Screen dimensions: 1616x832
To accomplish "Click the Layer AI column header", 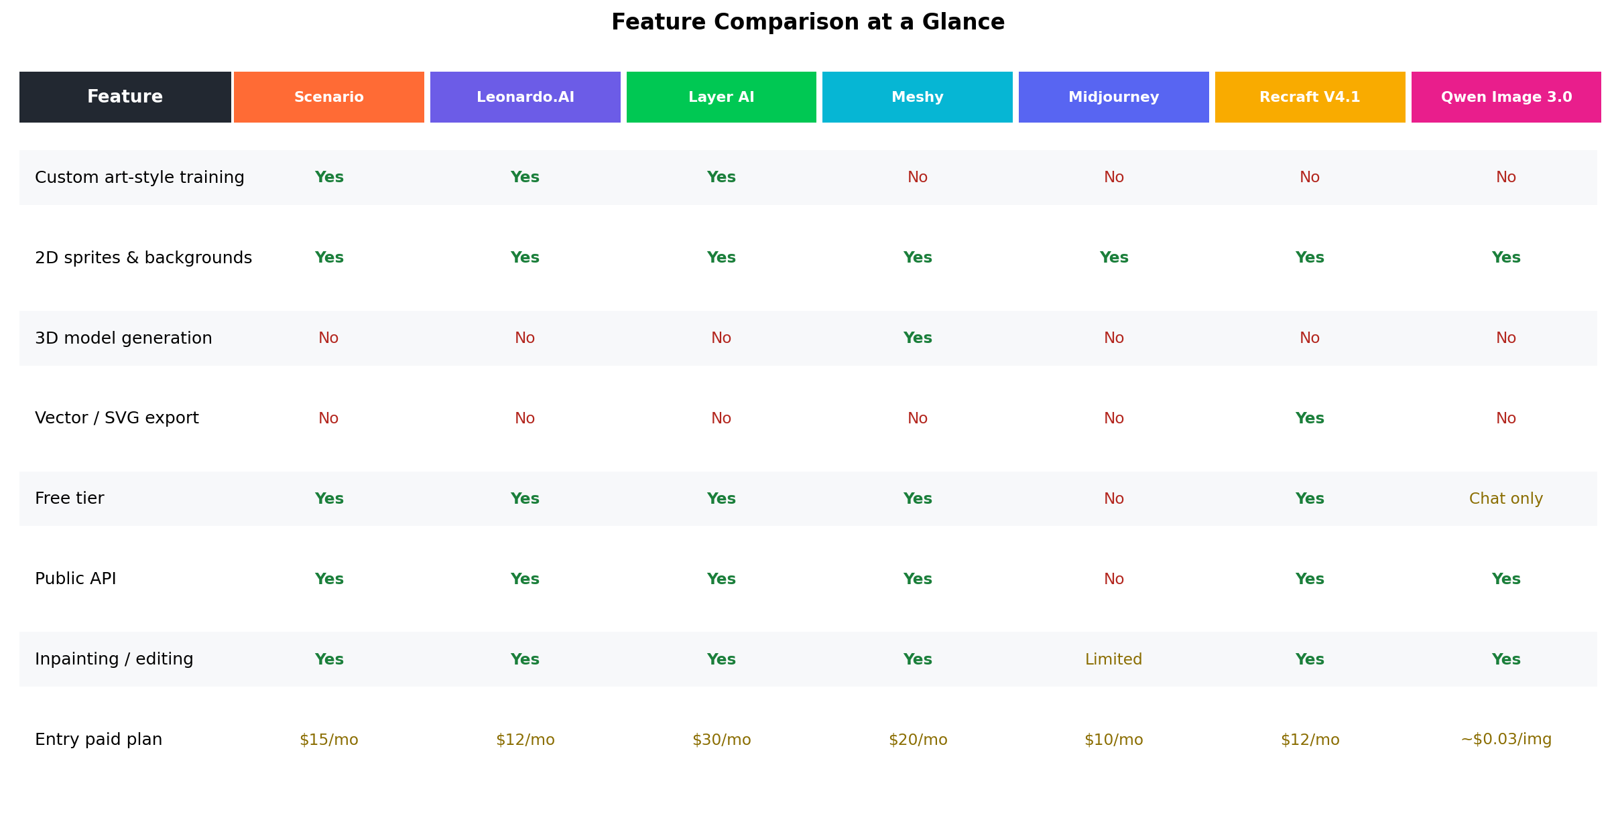I will point(721,97).
